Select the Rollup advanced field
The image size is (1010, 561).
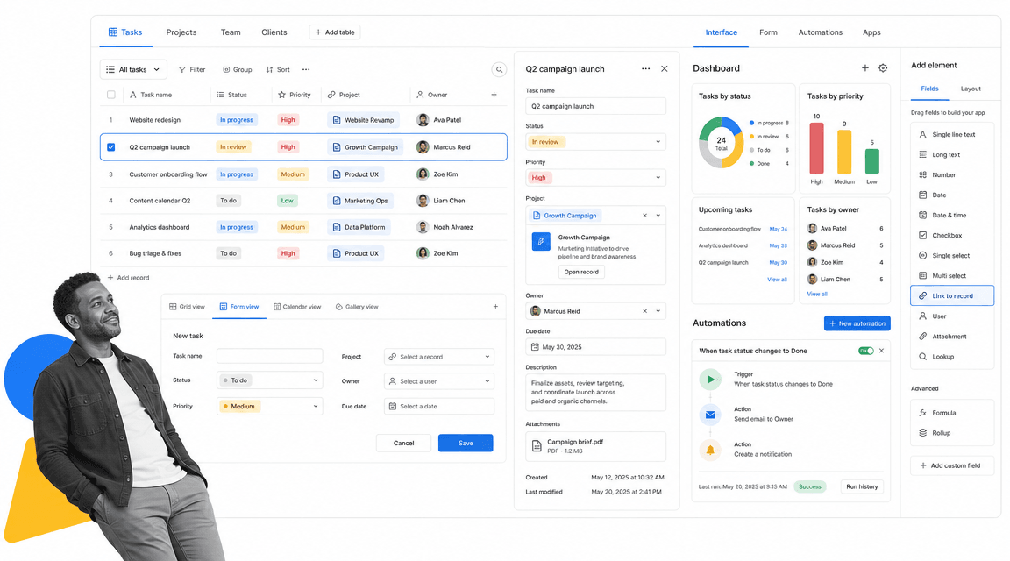point(952,433)
